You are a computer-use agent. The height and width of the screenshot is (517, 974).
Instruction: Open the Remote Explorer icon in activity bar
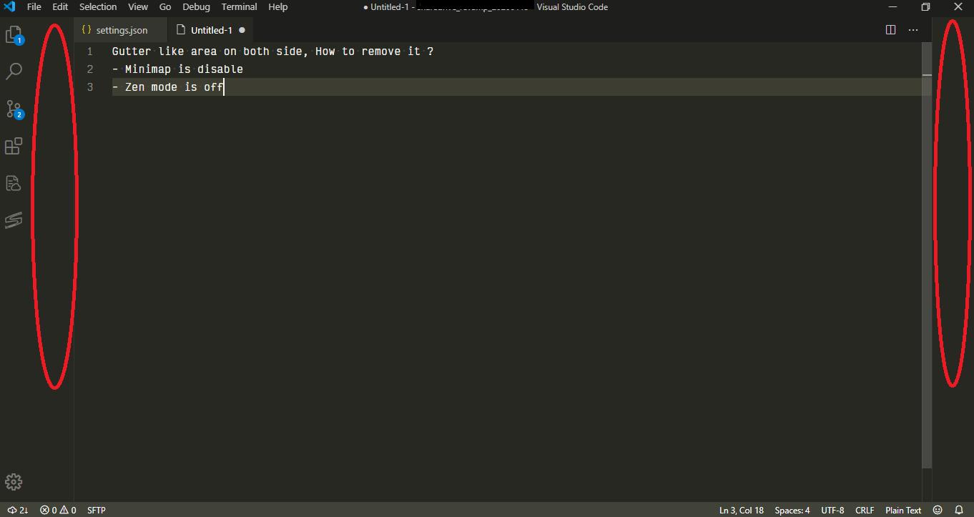click(x=14, y=183)
